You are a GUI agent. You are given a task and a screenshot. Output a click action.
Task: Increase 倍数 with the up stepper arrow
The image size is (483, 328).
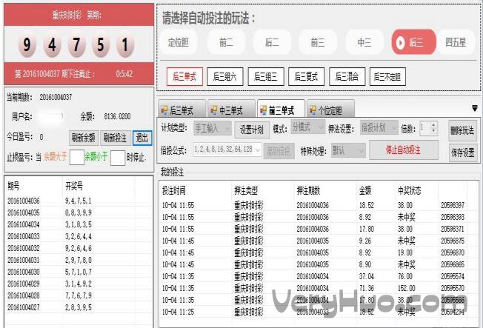coord(433,124)
